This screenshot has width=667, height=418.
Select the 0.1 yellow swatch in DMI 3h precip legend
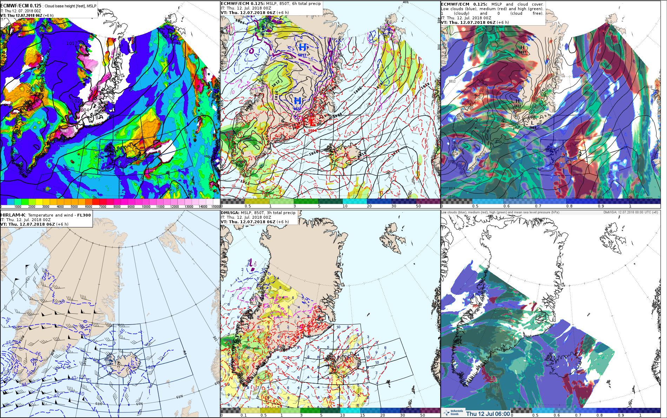click(x=250, y=410)
